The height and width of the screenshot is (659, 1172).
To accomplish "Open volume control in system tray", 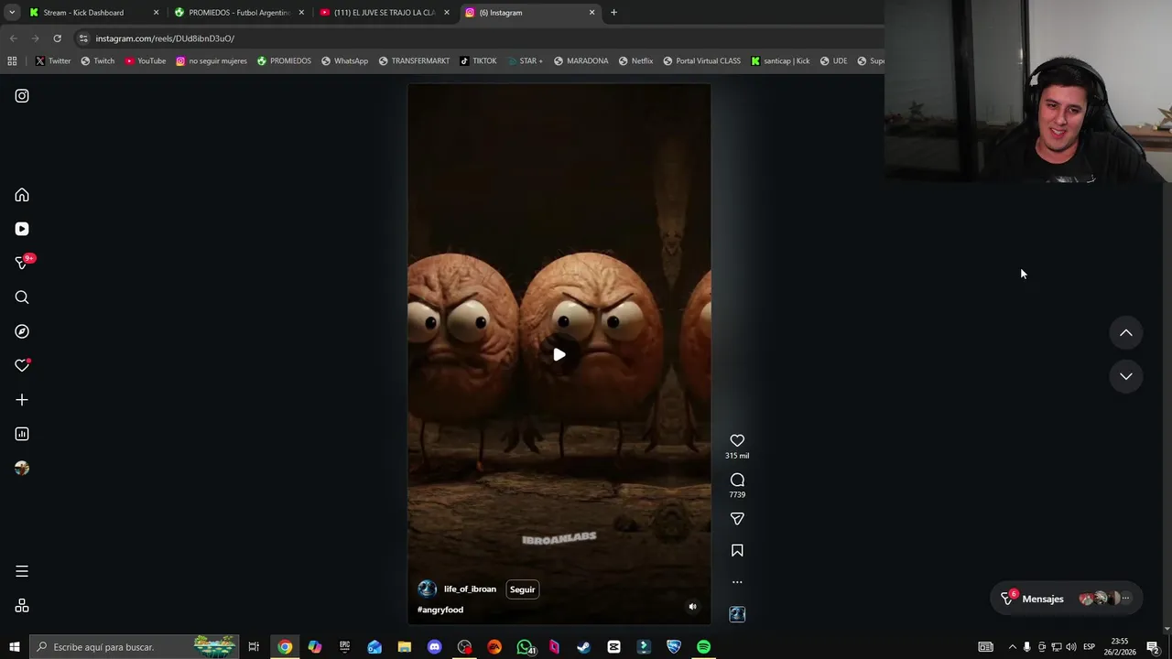I will coord(1071,647).
